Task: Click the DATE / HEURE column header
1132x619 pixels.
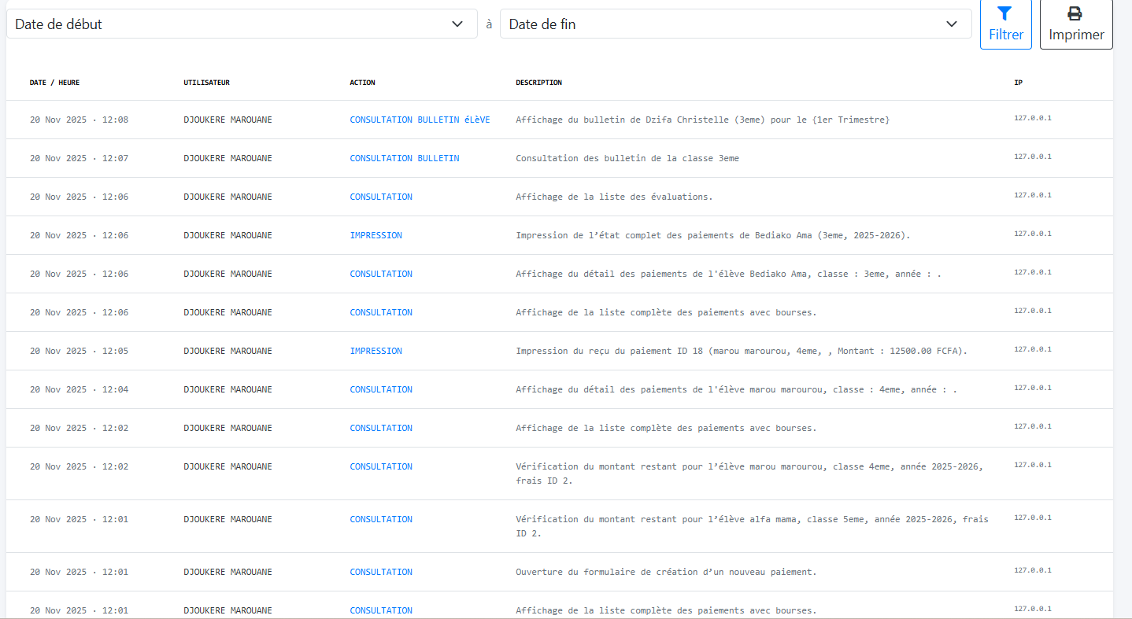Action: click(x=54, y=83)
